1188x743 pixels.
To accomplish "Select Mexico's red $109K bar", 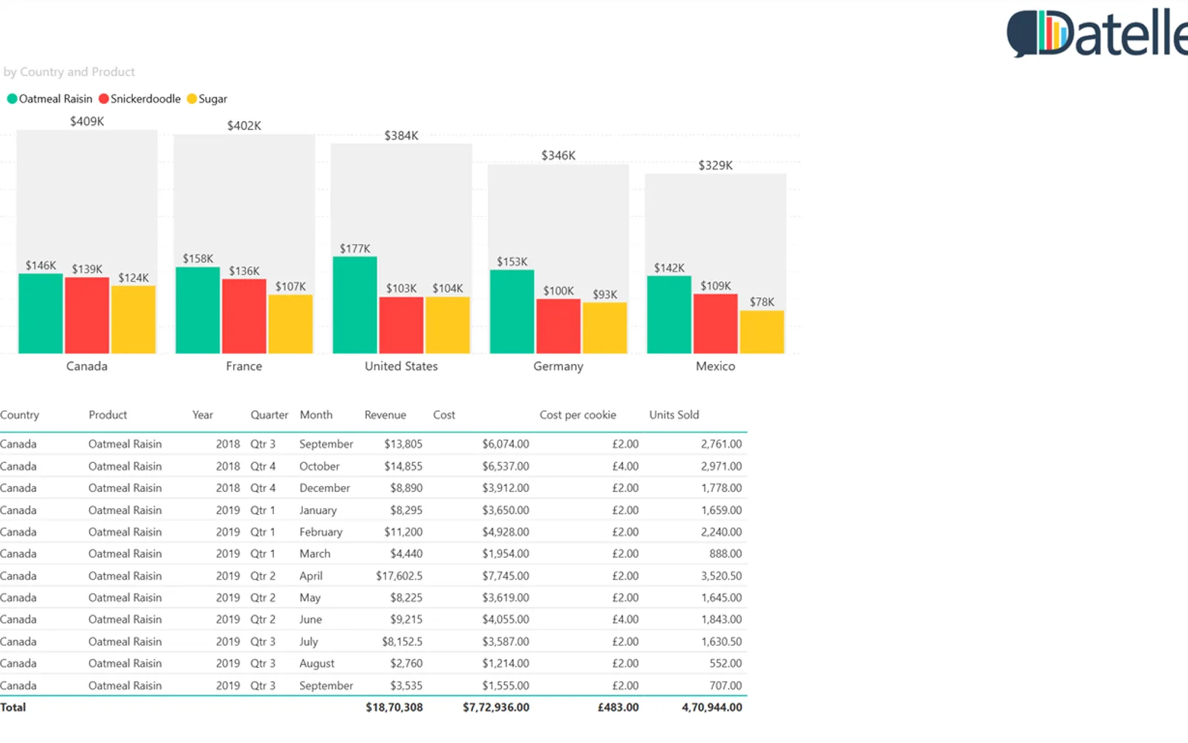I will point(716,323).
